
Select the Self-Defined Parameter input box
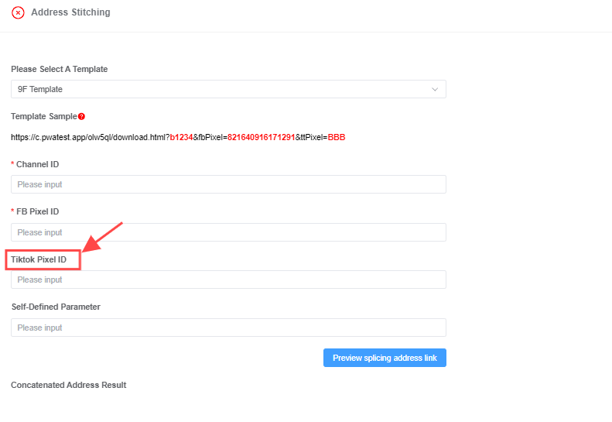228,328
